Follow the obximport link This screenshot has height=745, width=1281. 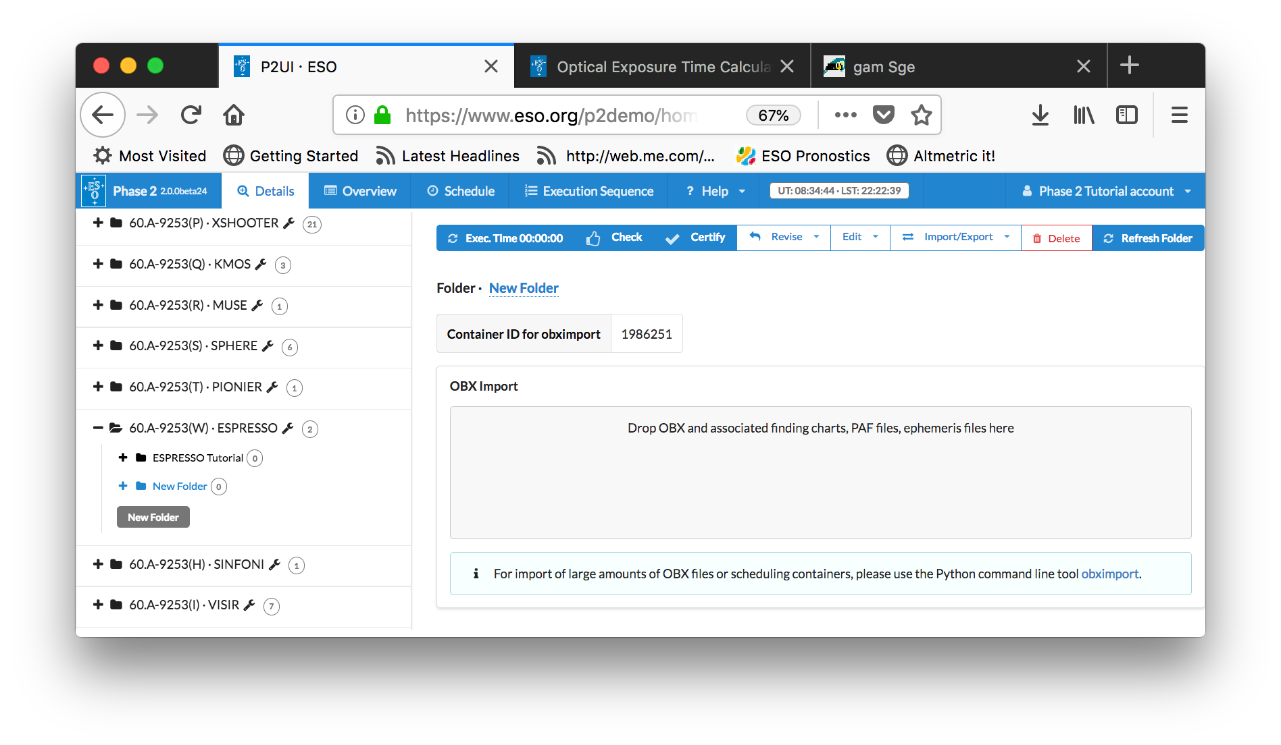click(x=1109, y=574)
